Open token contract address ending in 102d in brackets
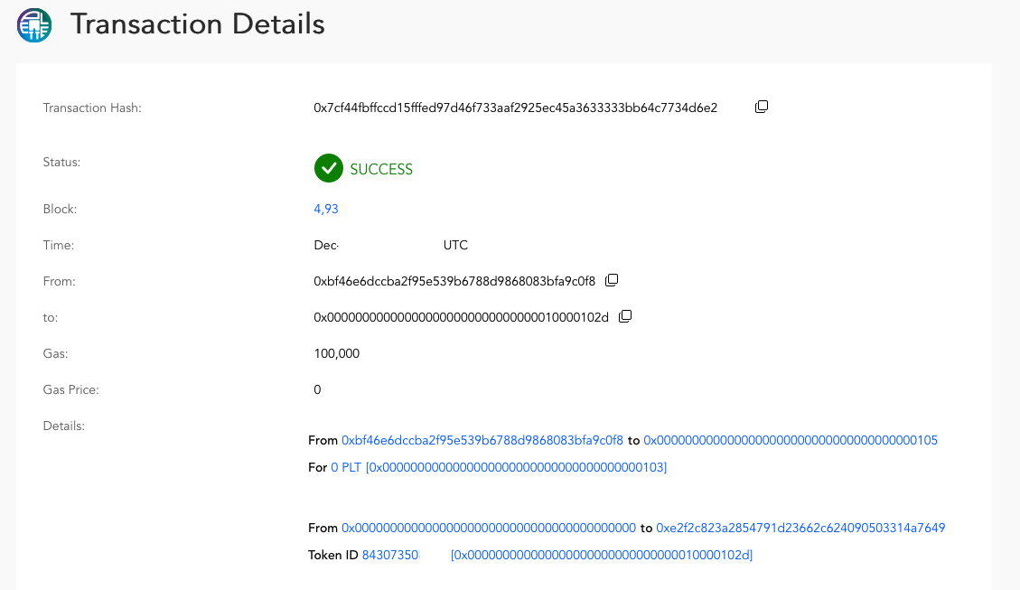The image size is (1020, 590). point(602,555)
